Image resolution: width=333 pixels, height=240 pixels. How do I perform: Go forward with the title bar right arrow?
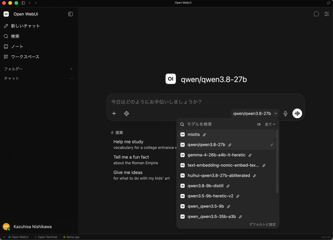(x=36, y=3)
